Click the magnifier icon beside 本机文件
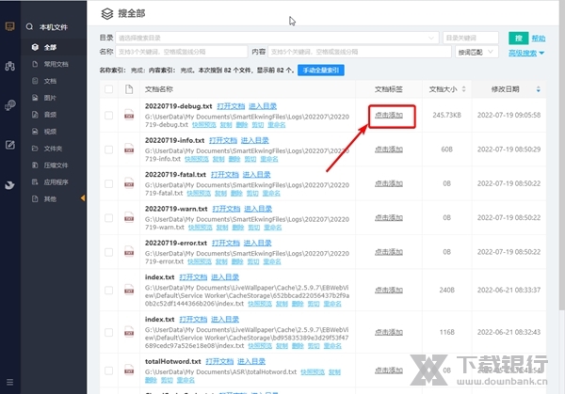 click(29, 26)
